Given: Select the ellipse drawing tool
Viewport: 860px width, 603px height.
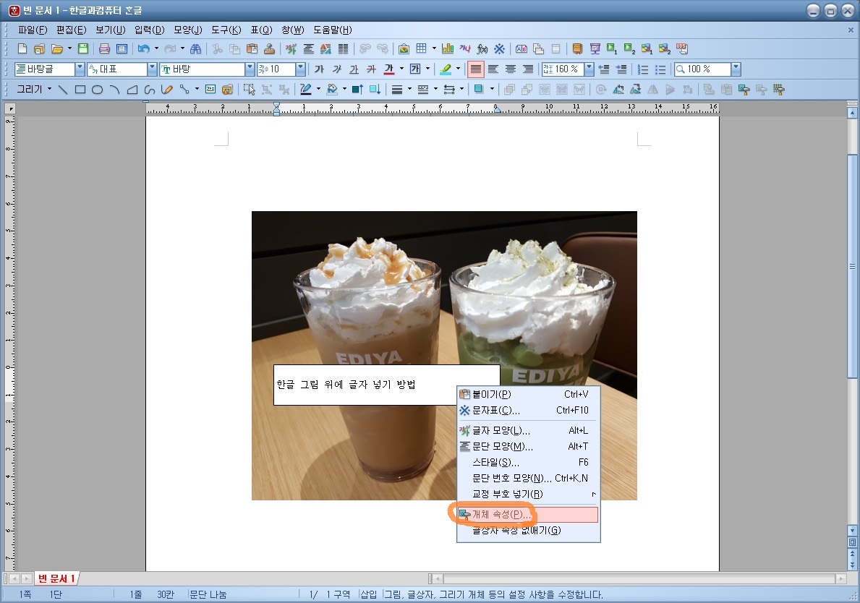Looking at the screenshot, I should click(x=97, y=90).
